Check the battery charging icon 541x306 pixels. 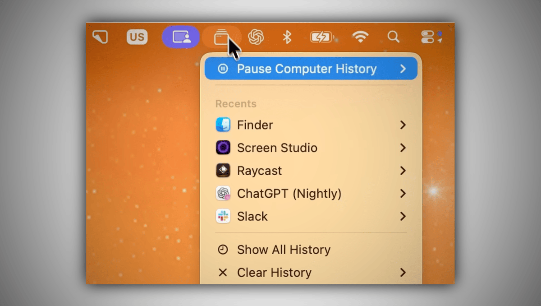point(321,37)
